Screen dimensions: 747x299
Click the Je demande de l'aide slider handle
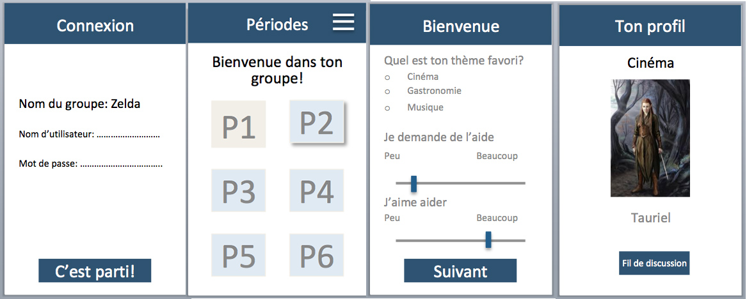pyautogui.click(x=414, y=183)
